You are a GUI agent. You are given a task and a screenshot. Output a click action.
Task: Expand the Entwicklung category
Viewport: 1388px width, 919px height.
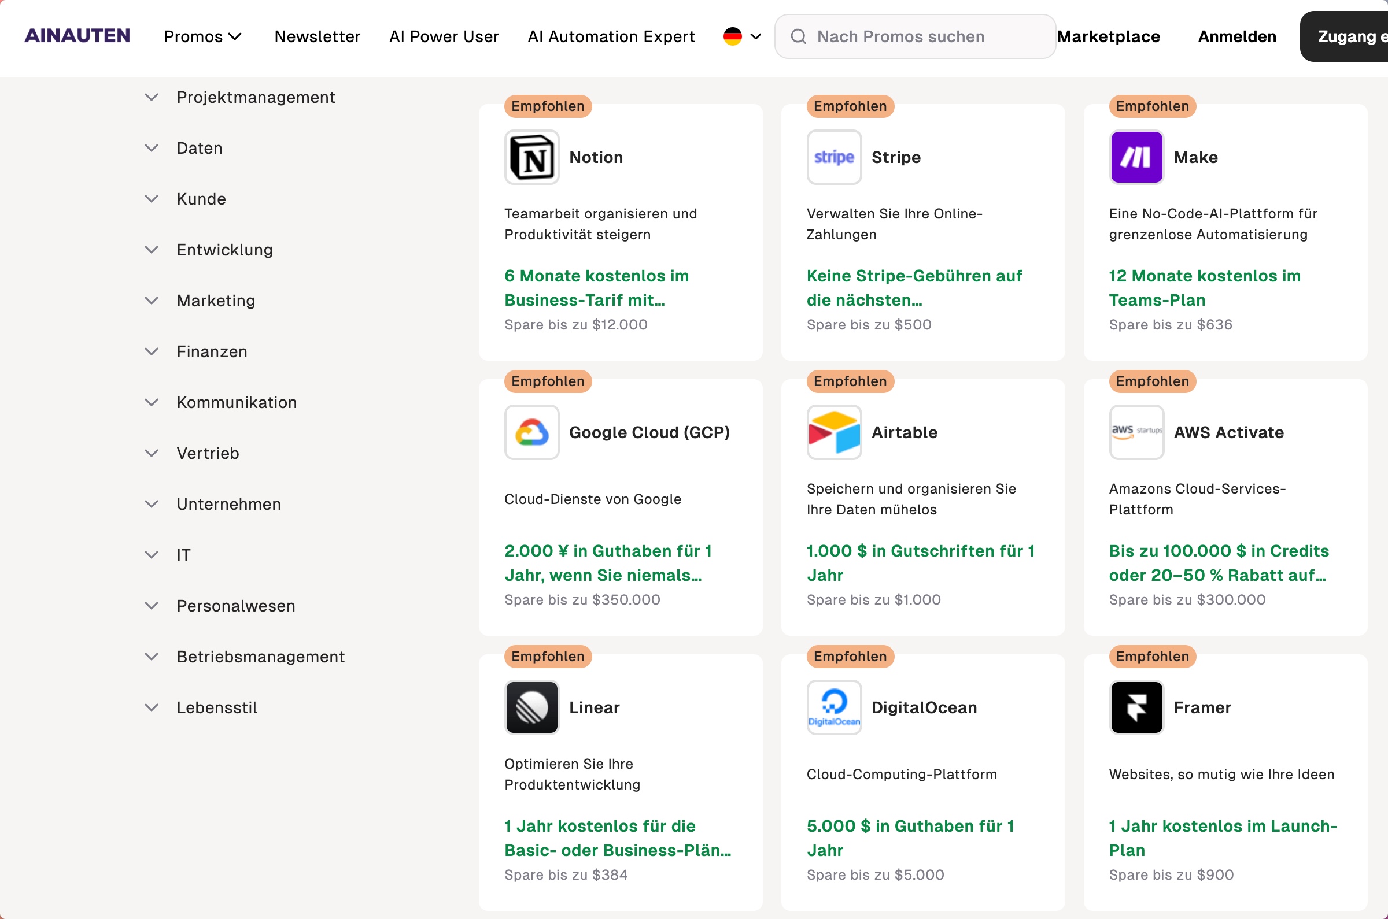(x=209, y=250)
